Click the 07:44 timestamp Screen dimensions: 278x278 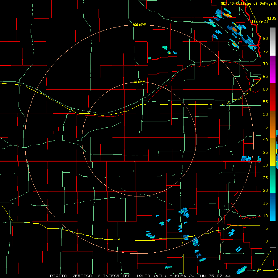click(x=223, y=276)
